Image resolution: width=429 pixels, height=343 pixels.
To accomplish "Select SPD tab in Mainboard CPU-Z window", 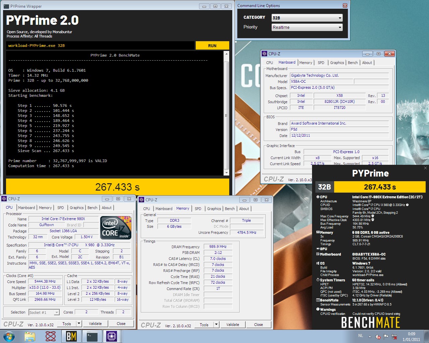I will [321, 63].
